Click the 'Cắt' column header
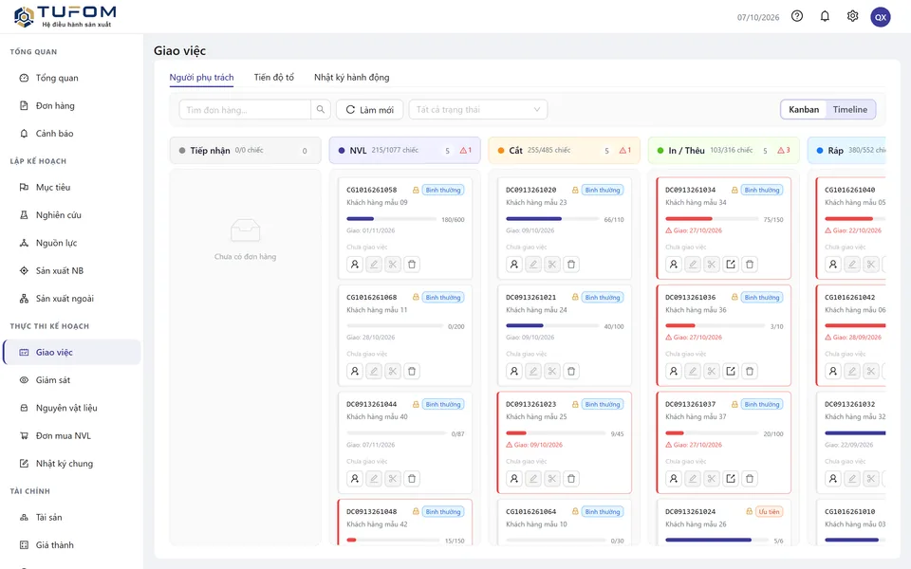911x569 pixels. [x=564, y=151]
